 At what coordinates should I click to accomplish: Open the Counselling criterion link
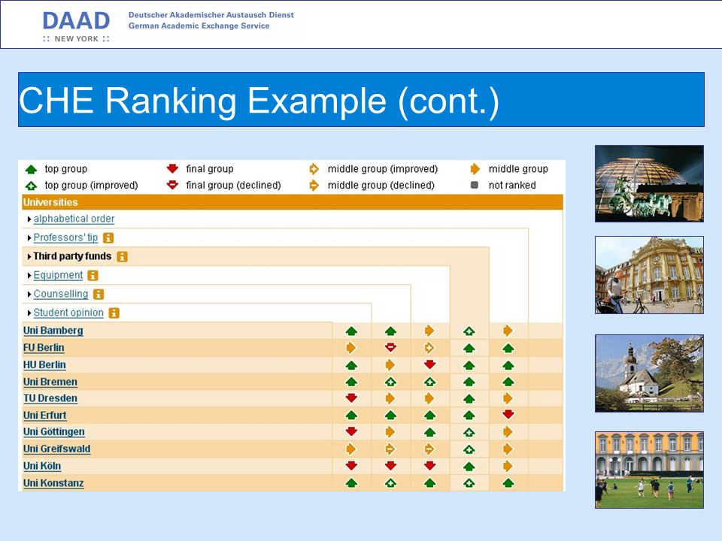point(61,294)
